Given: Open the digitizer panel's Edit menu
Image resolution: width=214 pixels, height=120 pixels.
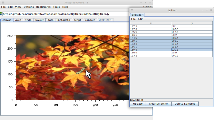Looking at the screenshot, I should [140, 19].
